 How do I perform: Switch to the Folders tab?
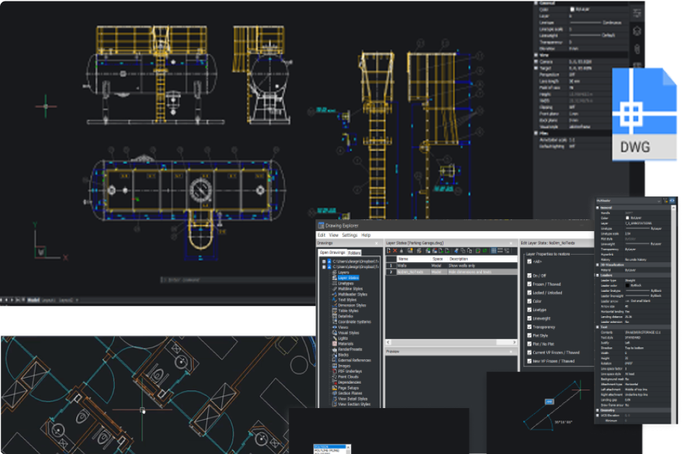point(355,253)
